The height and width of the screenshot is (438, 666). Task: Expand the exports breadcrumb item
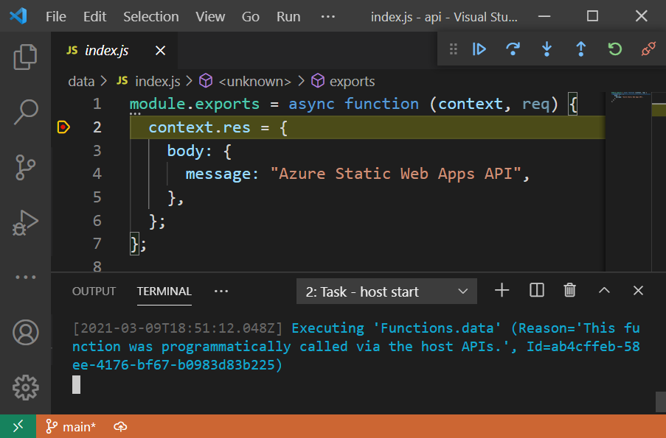(351, 81)
